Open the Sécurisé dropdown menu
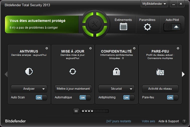 pyautogui.click(x=116, y=89)
